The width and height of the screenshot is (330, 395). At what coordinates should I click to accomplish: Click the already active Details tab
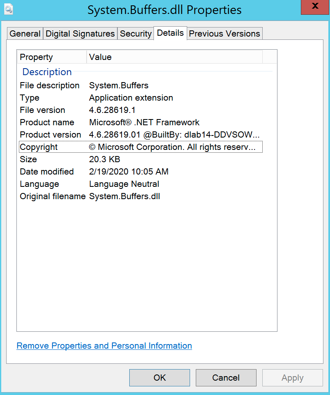click(170, 33)
